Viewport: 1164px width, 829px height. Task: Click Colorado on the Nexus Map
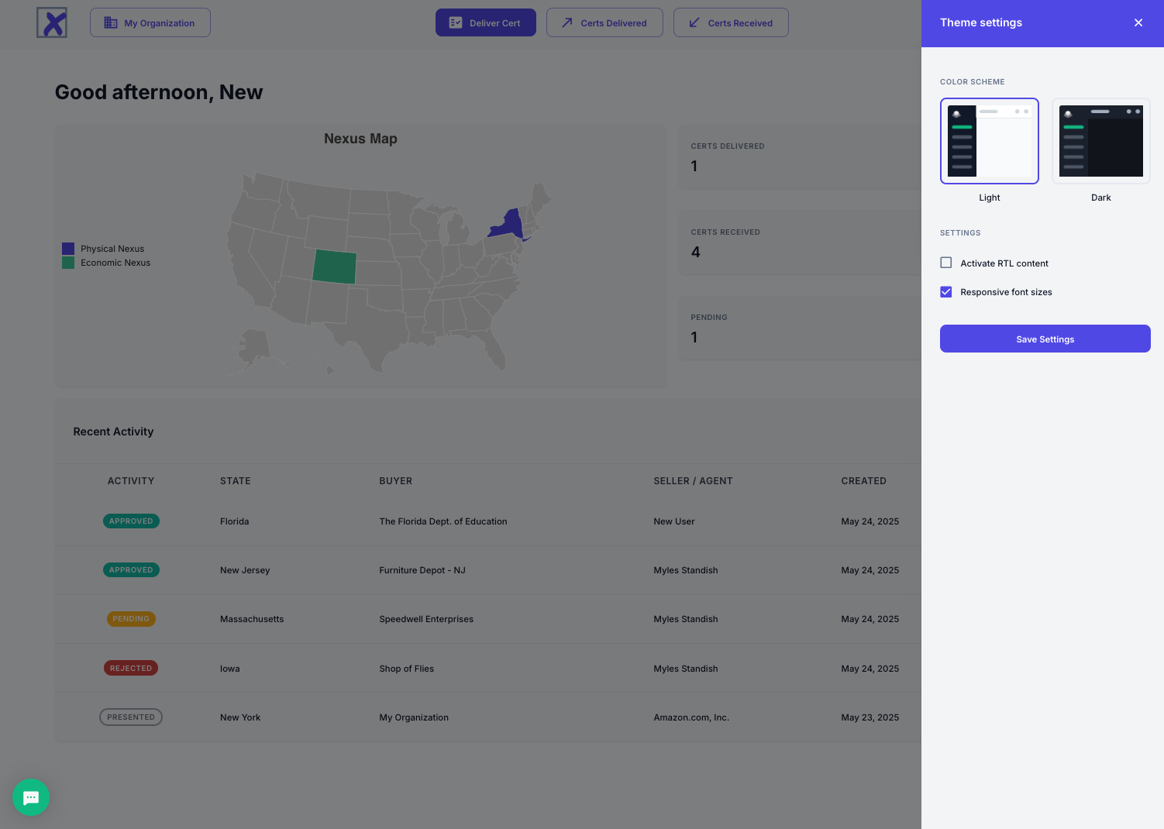click(x=335, y=267)
